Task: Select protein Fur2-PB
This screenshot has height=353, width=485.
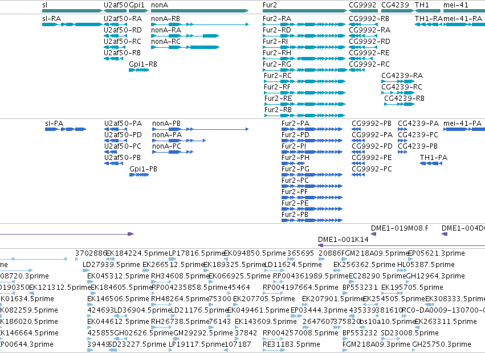Action: [x=312, y=220]
